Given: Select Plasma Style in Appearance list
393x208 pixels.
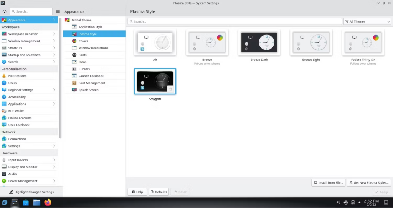Looking at the screenshot, I should [94, 34].
